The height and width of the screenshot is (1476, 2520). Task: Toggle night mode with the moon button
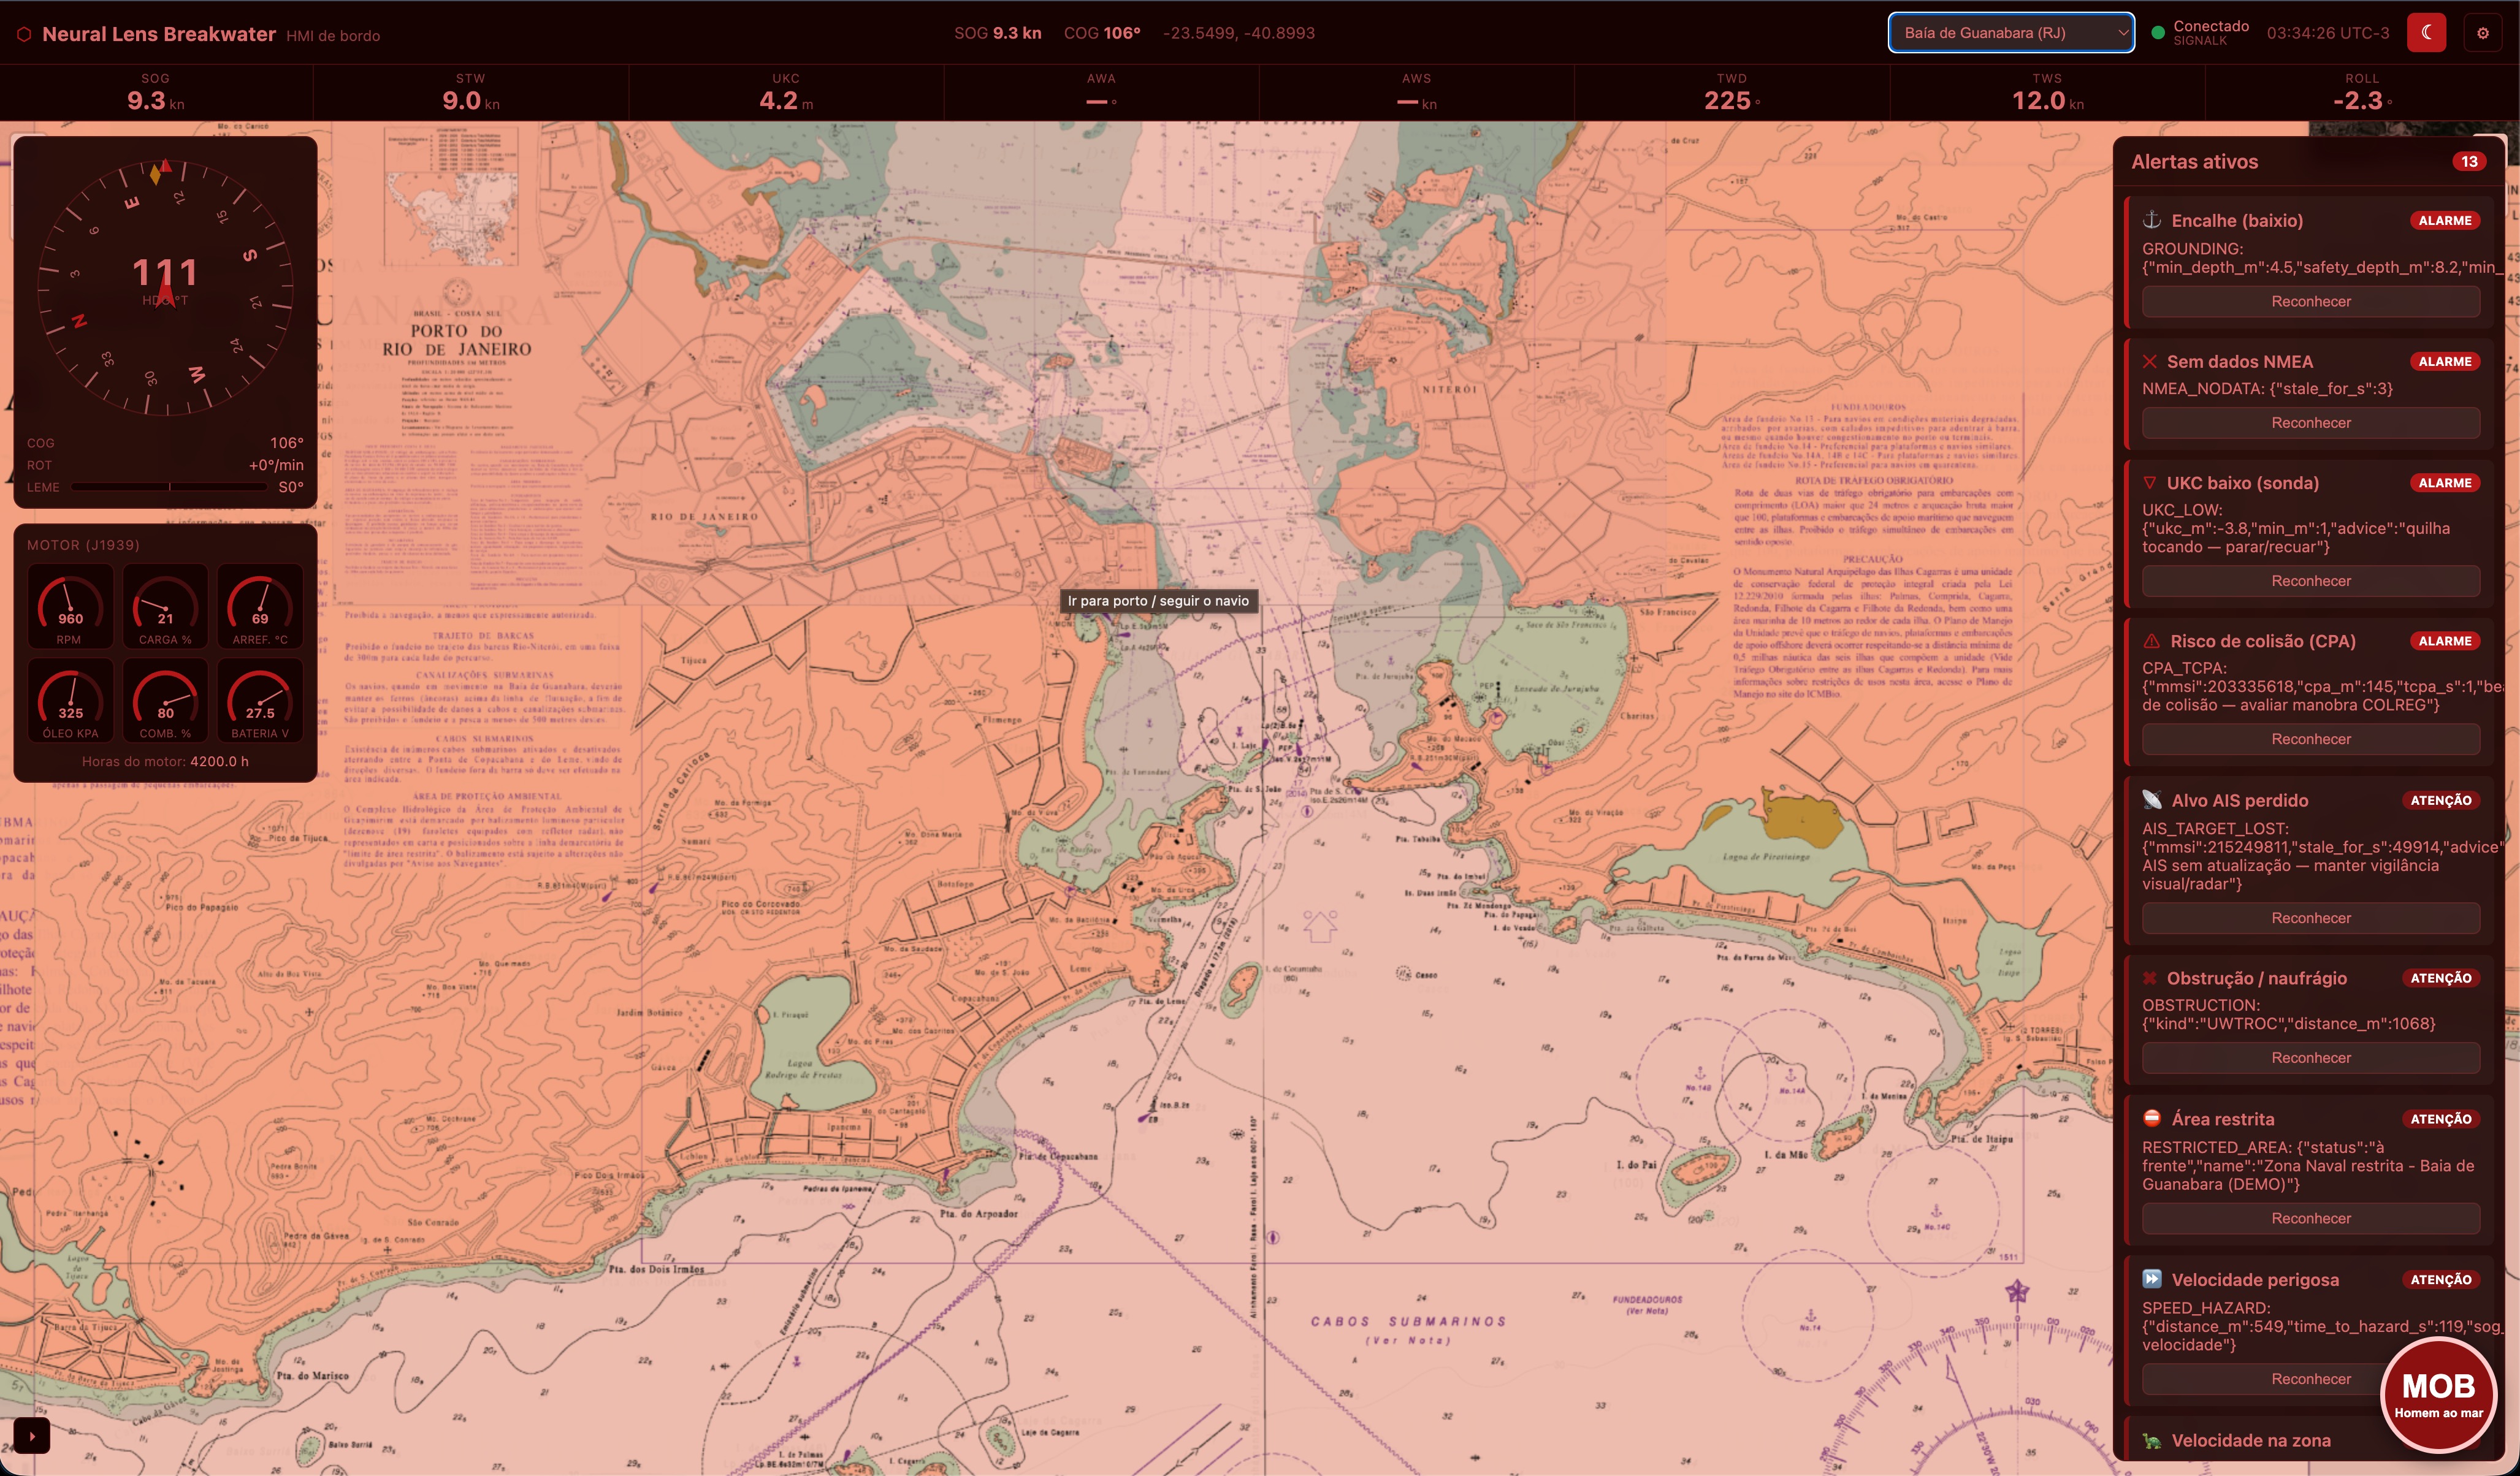[2426, 33]
